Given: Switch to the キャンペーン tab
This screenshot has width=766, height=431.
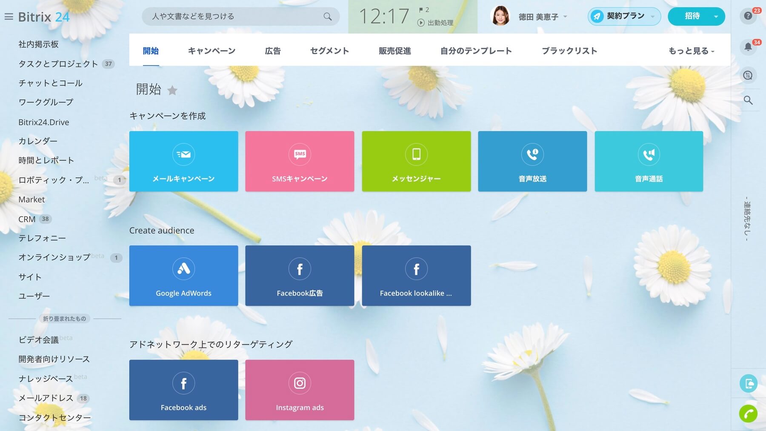Looking at the screenshot, I should click(212, 51).
